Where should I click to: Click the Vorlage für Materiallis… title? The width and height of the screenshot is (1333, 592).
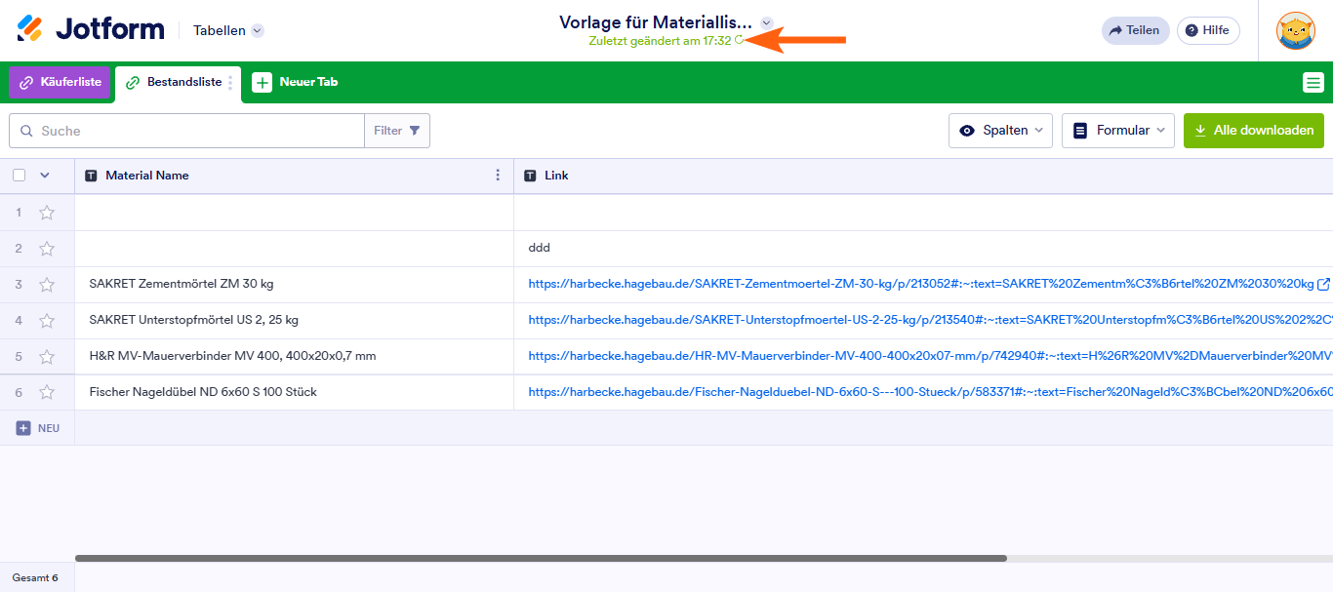click(x=656, y=21)
